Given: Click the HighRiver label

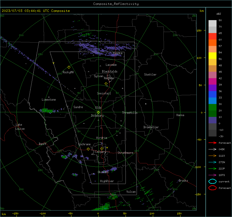Looking at the screenshot, I should 107,181.
